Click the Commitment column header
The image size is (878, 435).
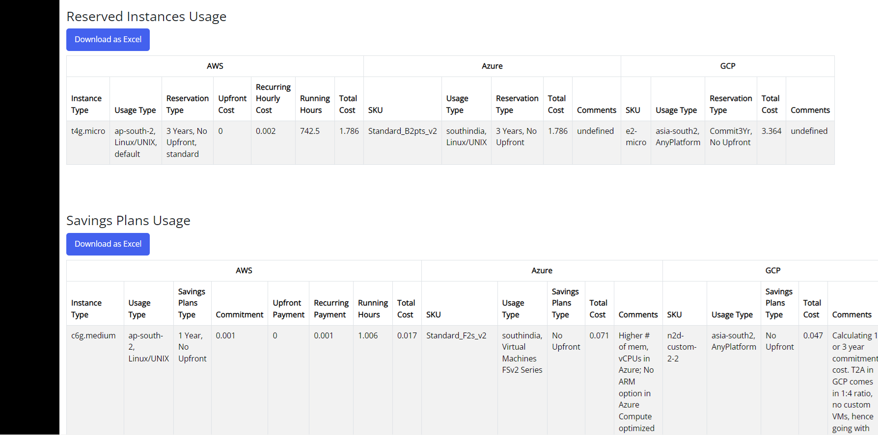[x=240, y=315]
